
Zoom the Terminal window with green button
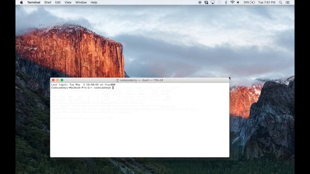(x=62, y=80)
